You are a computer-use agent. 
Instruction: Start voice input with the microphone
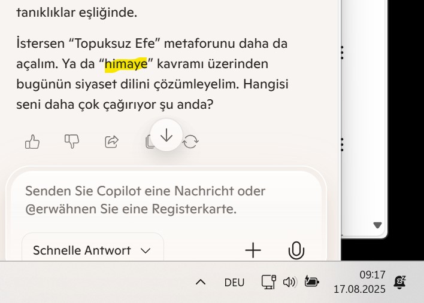[x=296, y=250]
